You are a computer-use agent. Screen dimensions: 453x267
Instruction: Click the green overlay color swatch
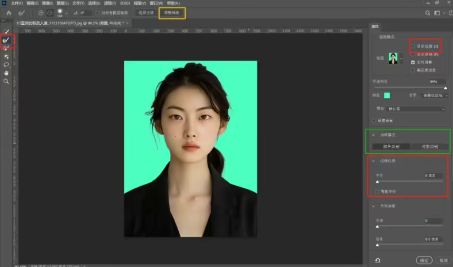[x=387, y=95]
